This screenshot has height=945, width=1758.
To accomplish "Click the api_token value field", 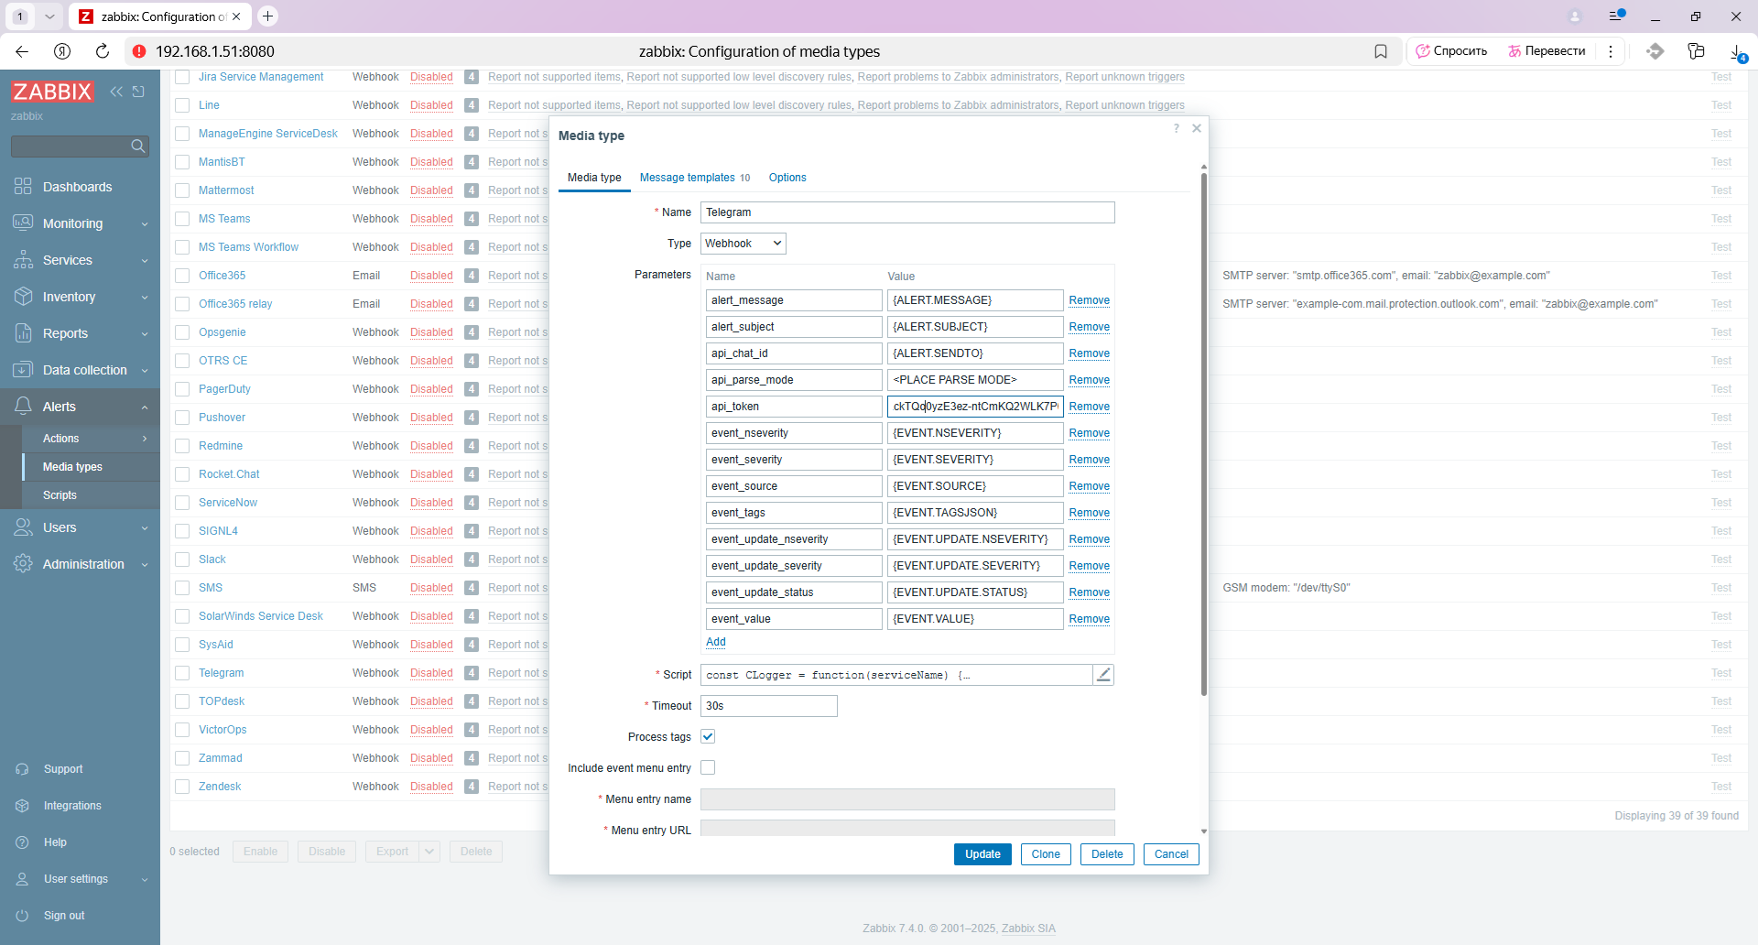I will tap(975, 407).
